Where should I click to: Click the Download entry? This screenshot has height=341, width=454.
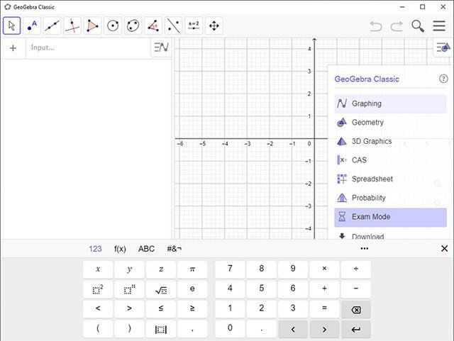[390, 235]
